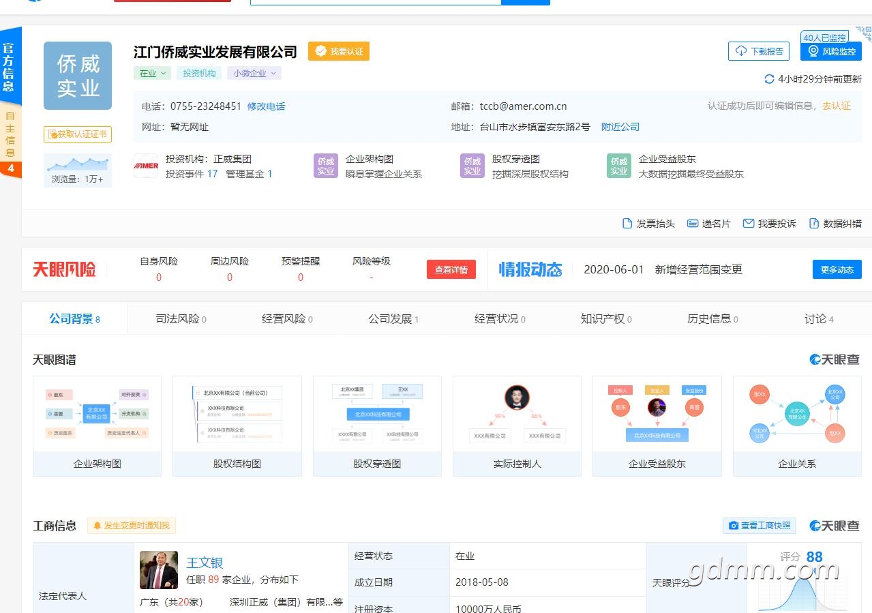This screenshot has height=613, width=872.
Task: Open the 去认证 link
Action: 837,106
